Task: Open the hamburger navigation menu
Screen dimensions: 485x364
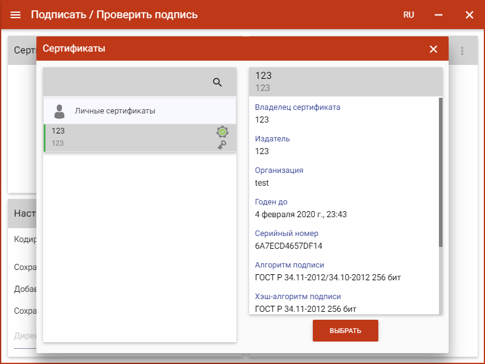Action: (x=15, y=15)
